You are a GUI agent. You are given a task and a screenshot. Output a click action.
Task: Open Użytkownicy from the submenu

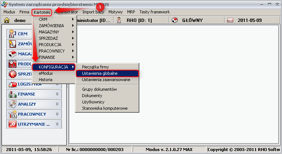pos(107,102)
